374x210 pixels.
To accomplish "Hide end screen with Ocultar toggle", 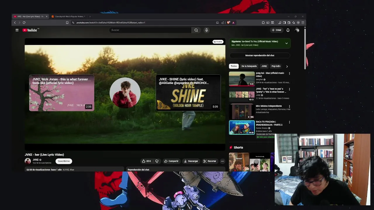I will click(x=218, y=42).
